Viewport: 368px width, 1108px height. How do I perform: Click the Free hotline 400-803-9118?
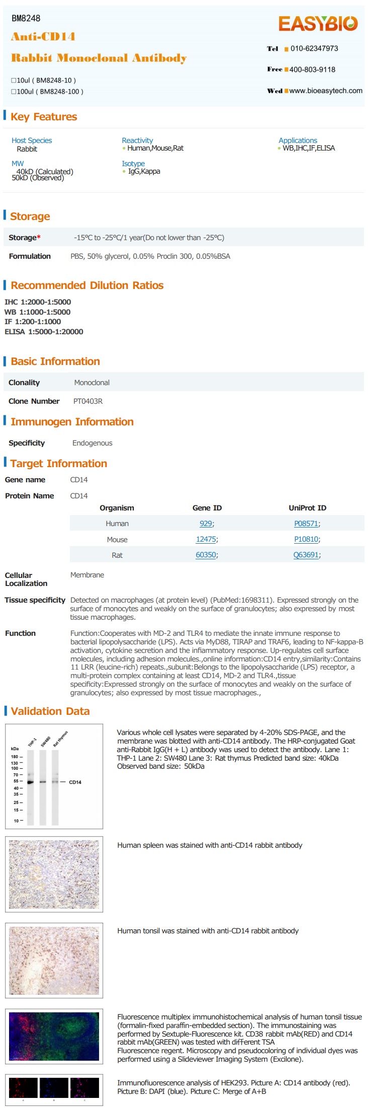point(312,69)
